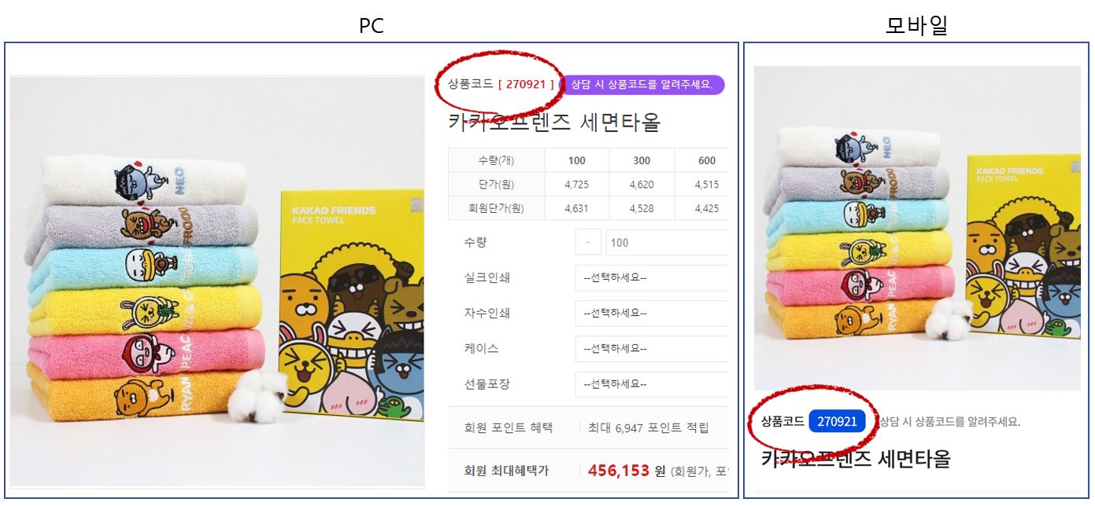
Task: Open the 자수인쇄 option dropdown
Action: click(652, 313)
